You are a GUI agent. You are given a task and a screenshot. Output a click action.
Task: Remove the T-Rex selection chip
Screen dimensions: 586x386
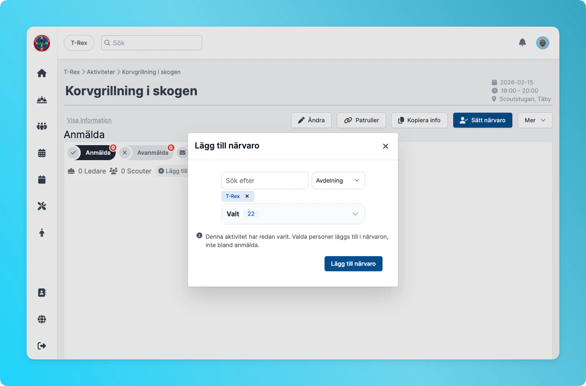[x=247, y=196]
